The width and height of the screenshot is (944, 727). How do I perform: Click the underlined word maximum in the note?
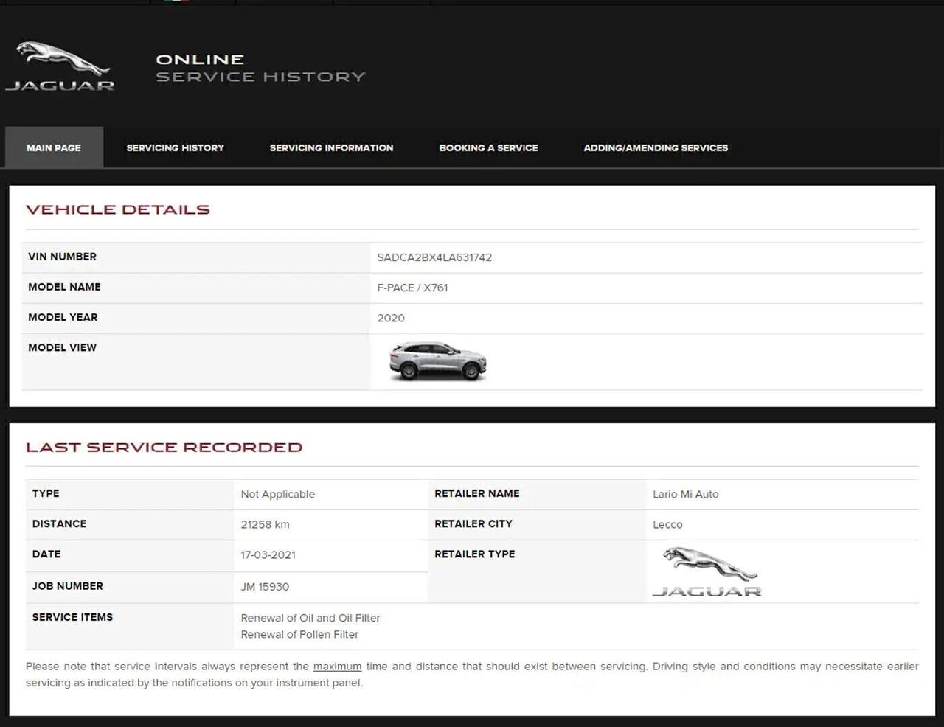337,666
